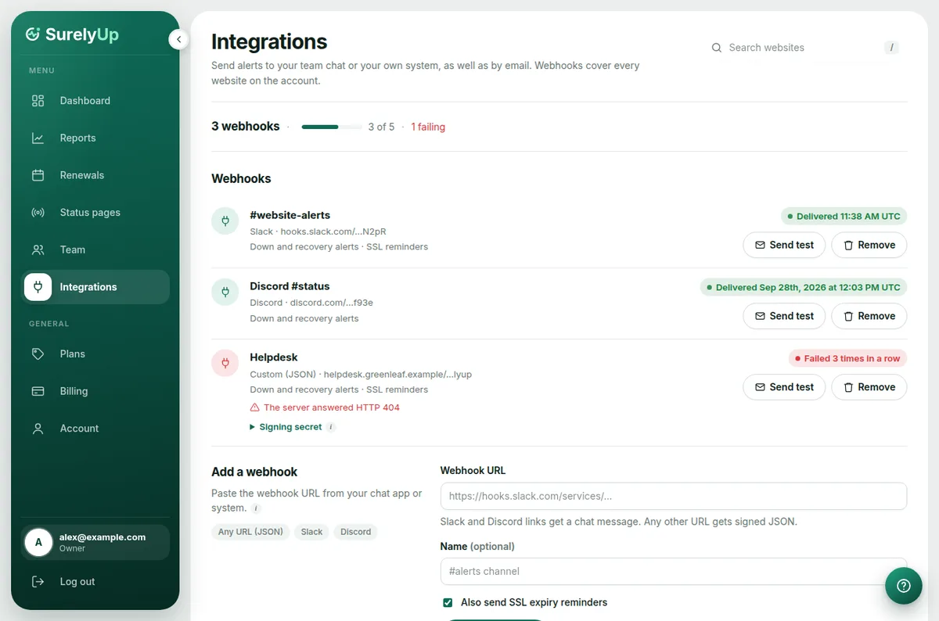The width and height of the screenshot is (939, 621).
Task: Remove the #website-alerts webhook
Action: [869, 245]
